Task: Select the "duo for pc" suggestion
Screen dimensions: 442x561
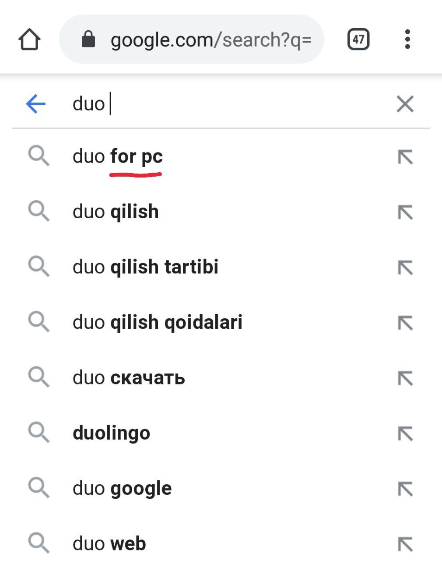Action: [x=118, y=156]
